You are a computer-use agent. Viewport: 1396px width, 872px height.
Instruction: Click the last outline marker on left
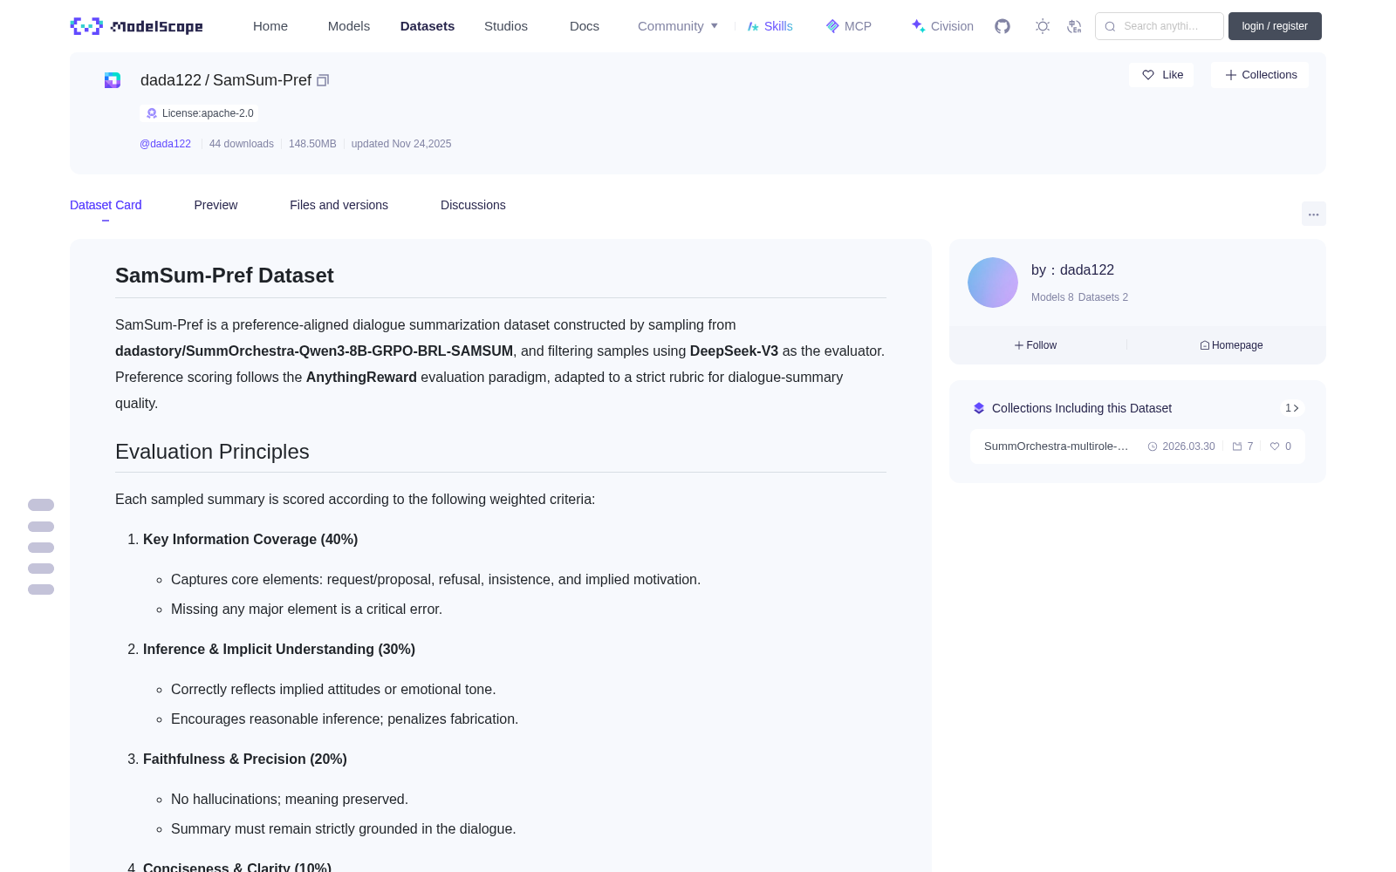coord(41,589)
